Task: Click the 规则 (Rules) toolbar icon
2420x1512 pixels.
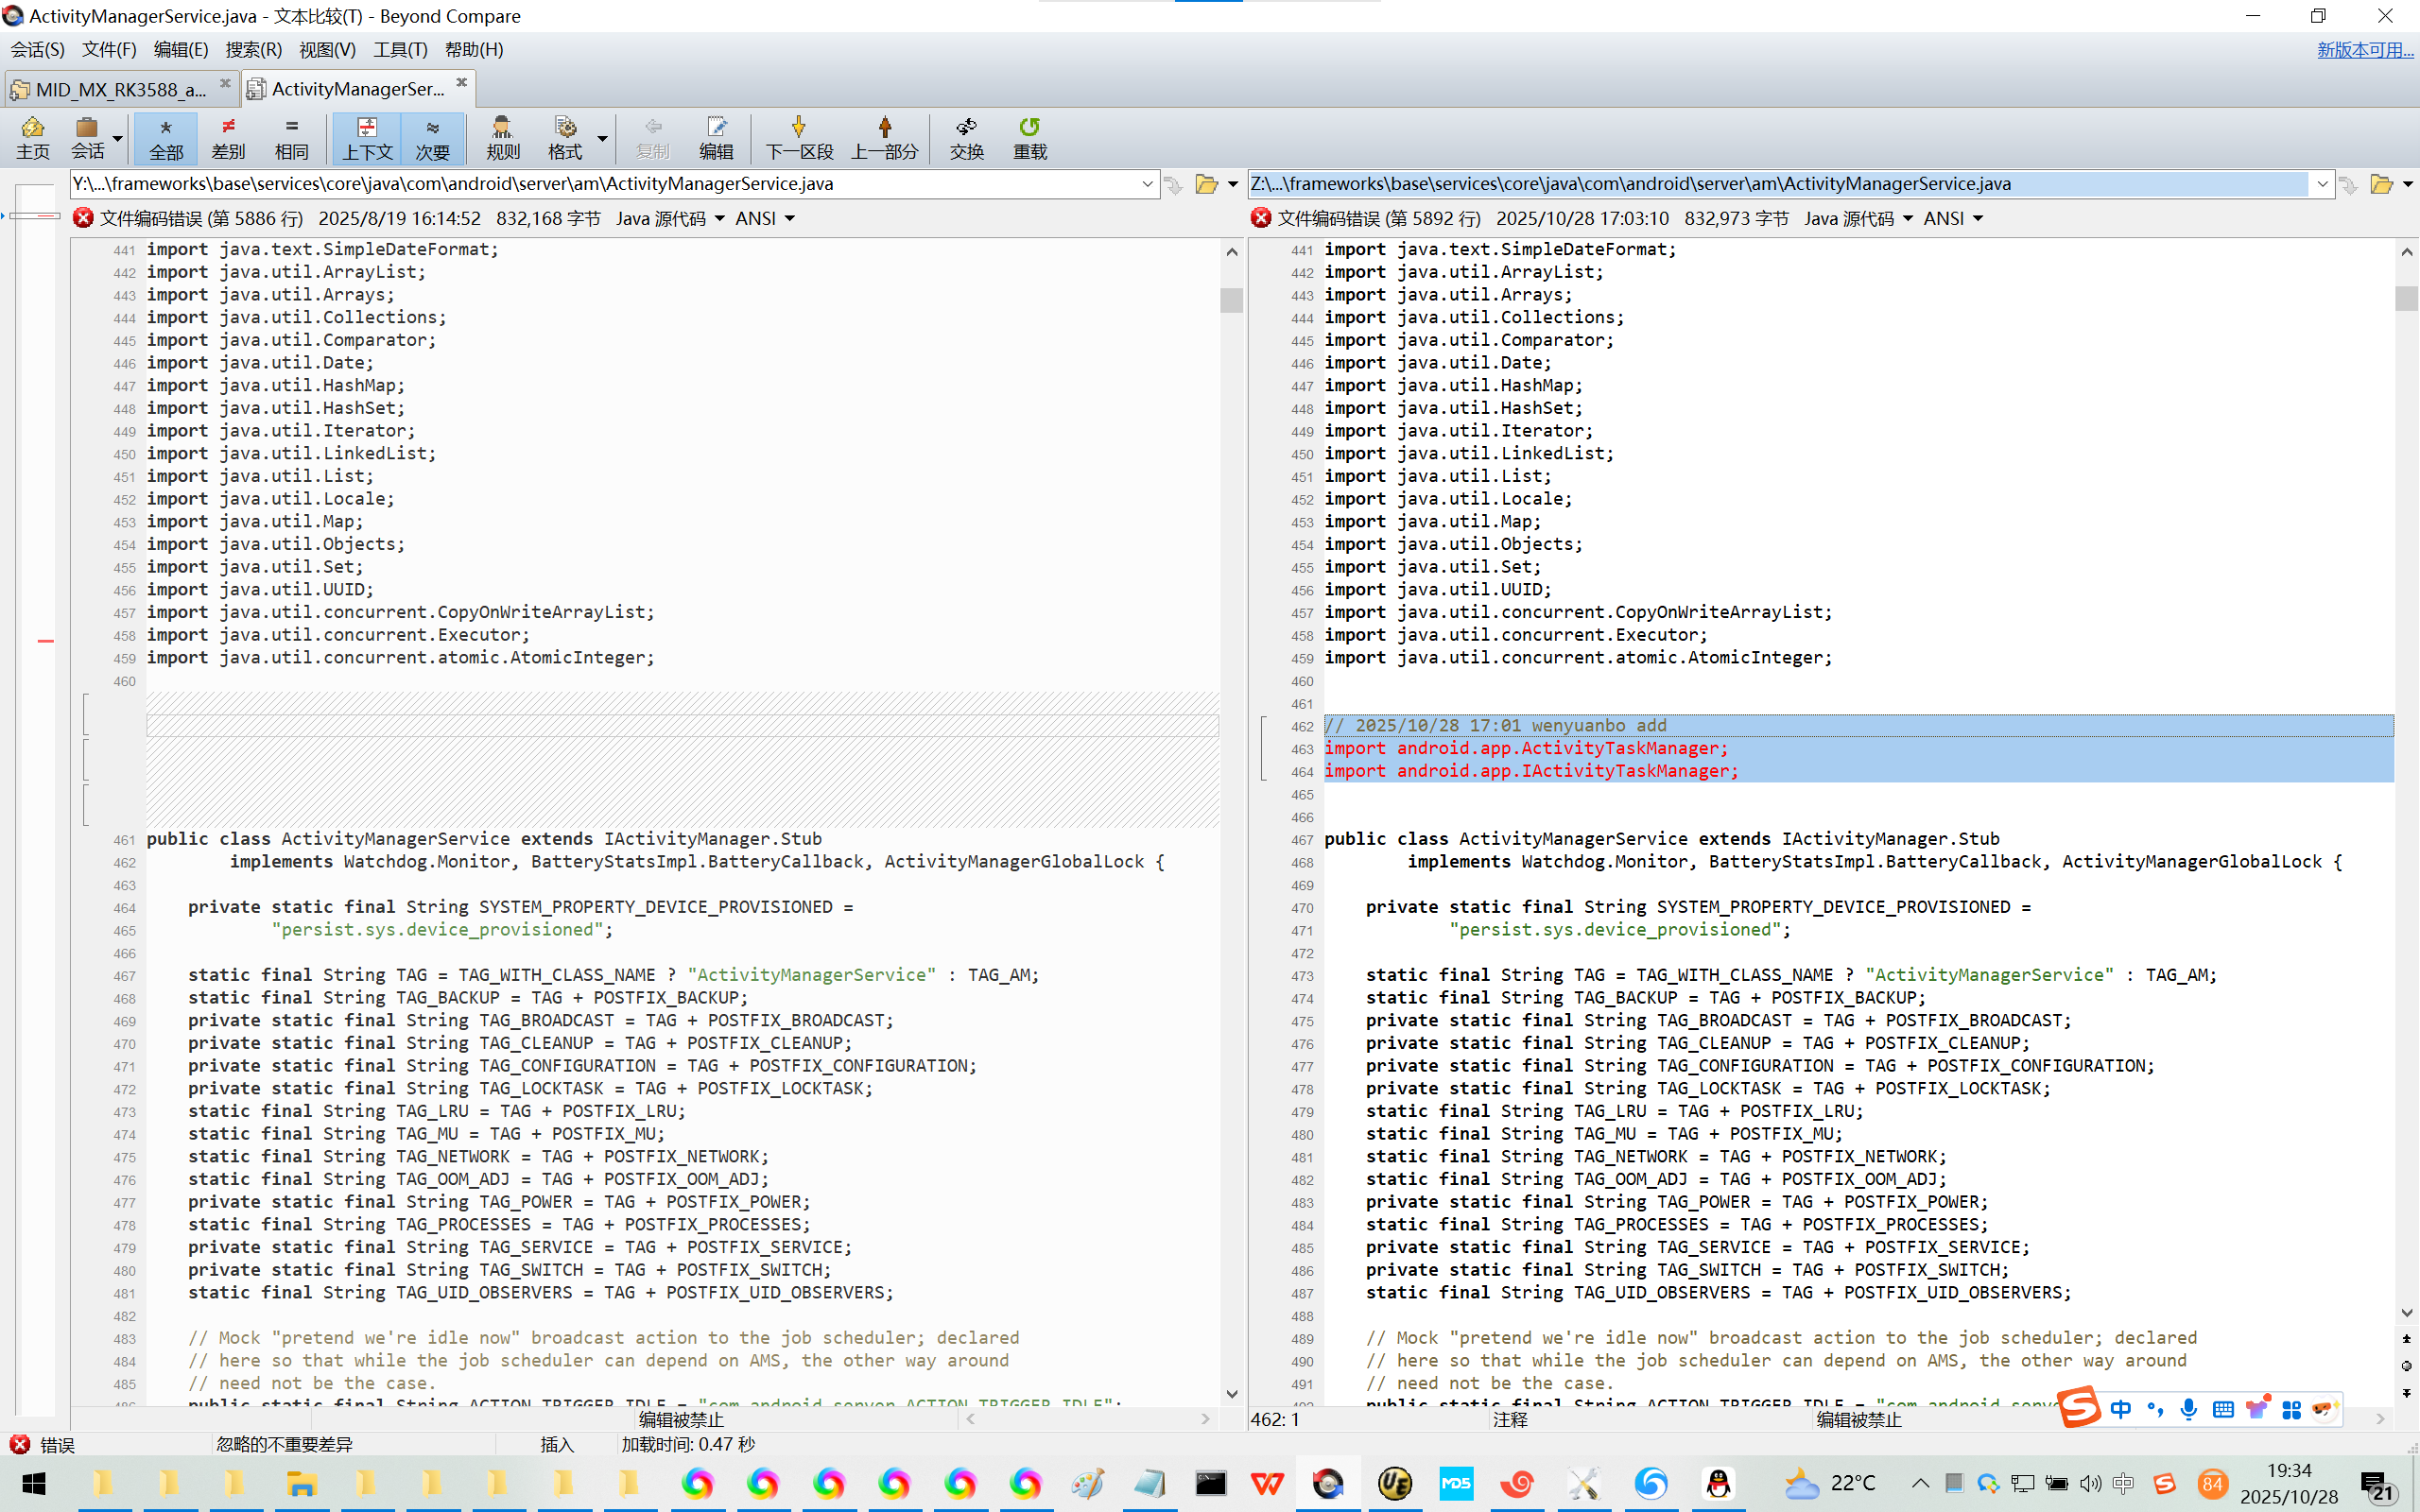Action: click(502, 138)
